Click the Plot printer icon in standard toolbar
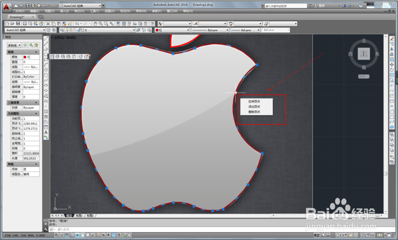Image resolution: width=398 pixels, height=240 pixels. pos(25,23)
